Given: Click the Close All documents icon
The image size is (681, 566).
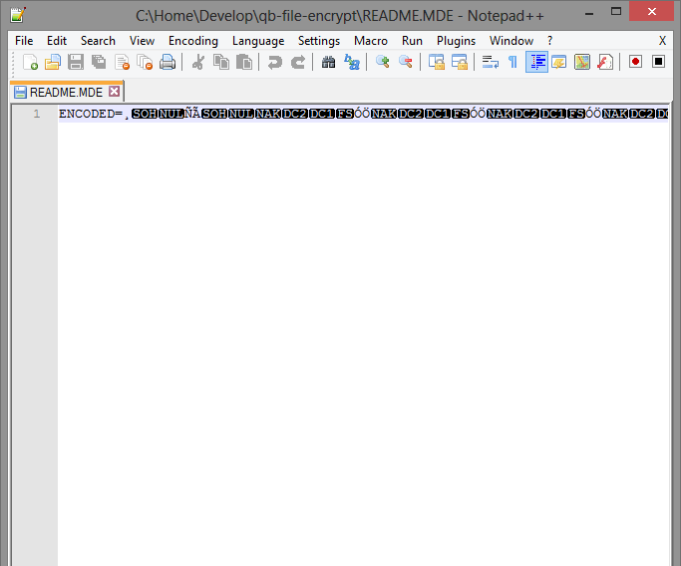Looking at the screenshot, I should (x=145, y=62).
